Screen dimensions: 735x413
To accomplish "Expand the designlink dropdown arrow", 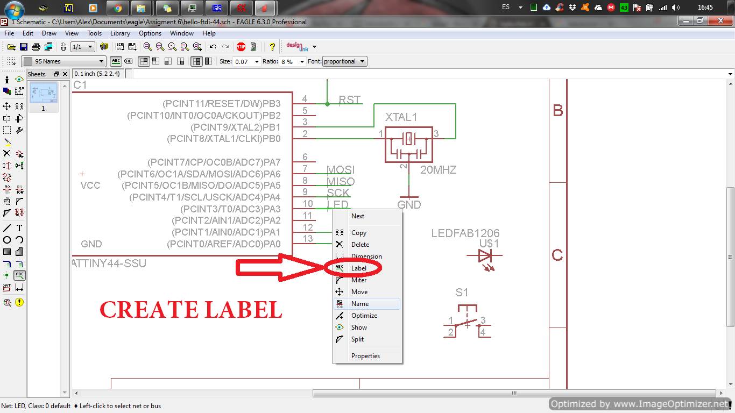I will coord(314,47).
